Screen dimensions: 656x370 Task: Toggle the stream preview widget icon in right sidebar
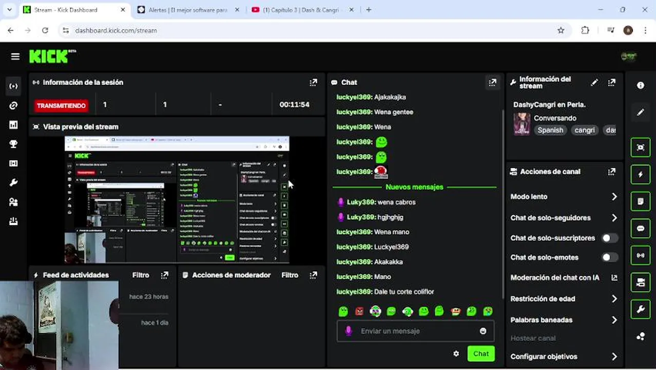click(641, 147)
